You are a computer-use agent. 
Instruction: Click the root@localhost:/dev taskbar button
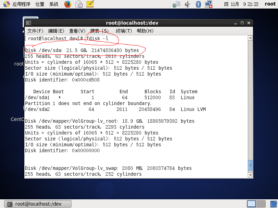click(x=38, y=204)
